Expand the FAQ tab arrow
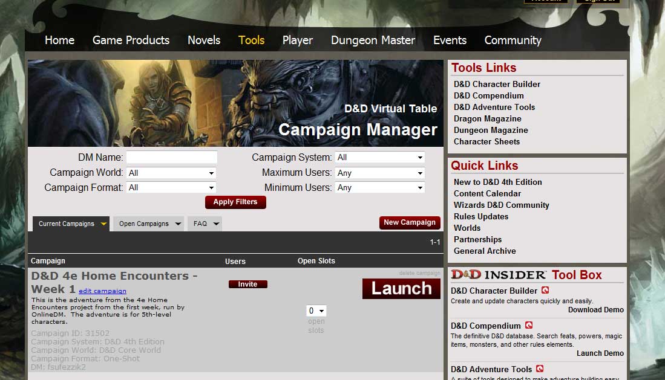This screenshot has height=380, width=665. (x=216, y=224)
